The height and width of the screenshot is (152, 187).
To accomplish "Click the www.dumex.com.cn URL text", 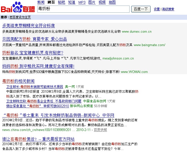I will point(137,32).
